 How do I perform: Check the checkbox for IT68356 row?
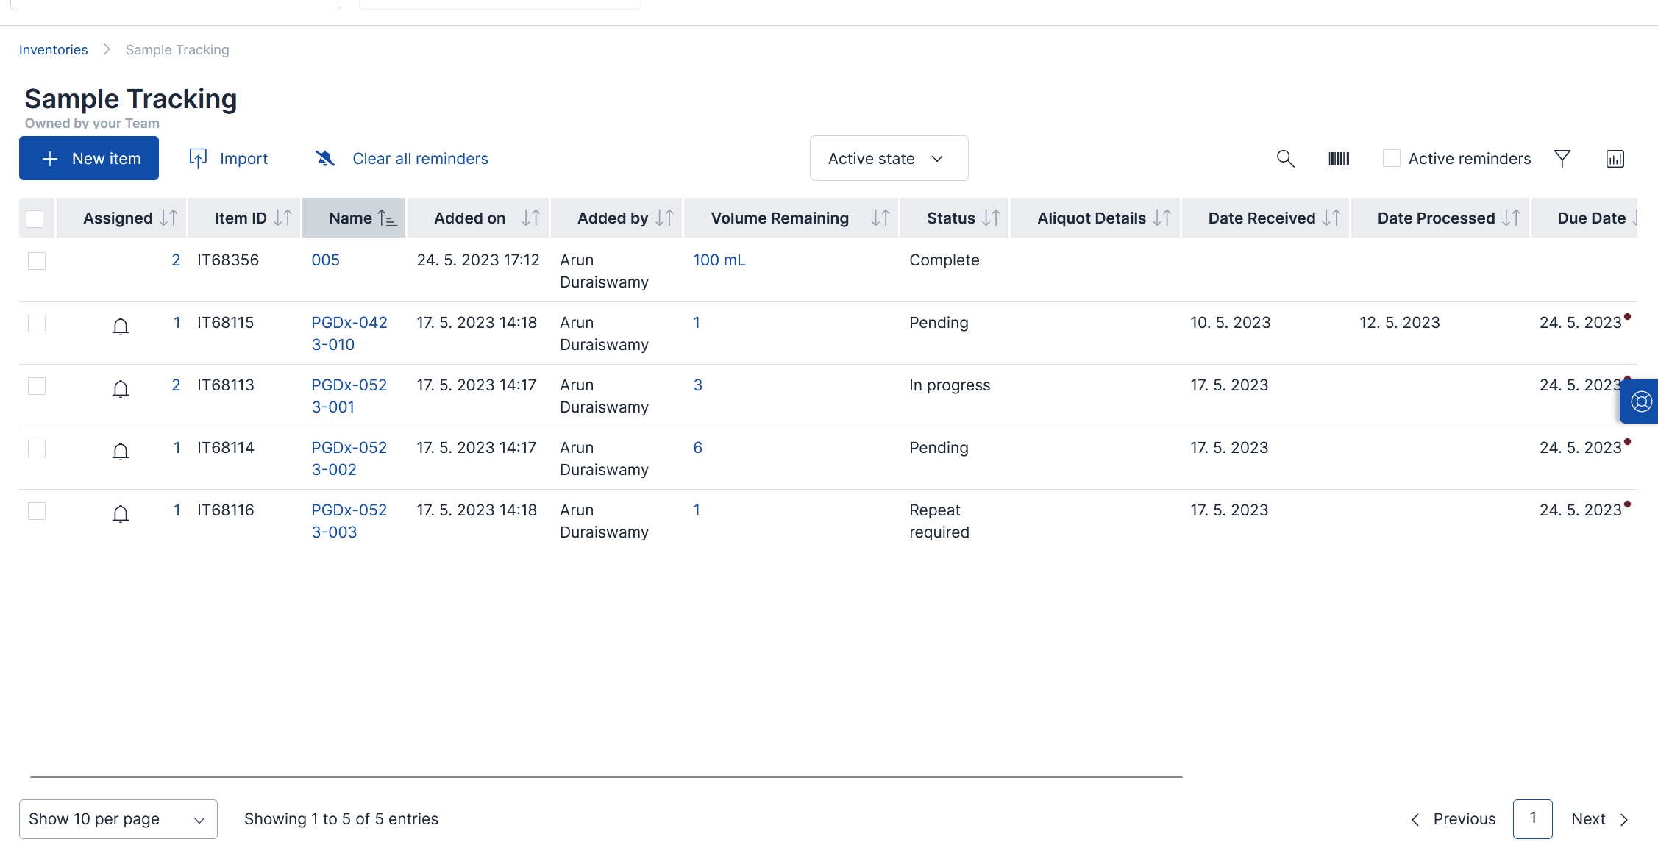36,260
